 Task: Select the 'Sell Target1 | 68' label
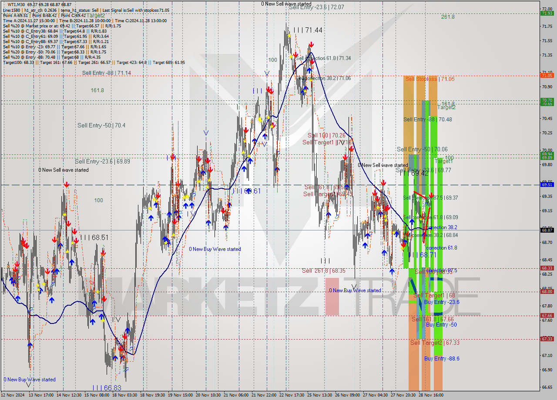tap(434, 296)
